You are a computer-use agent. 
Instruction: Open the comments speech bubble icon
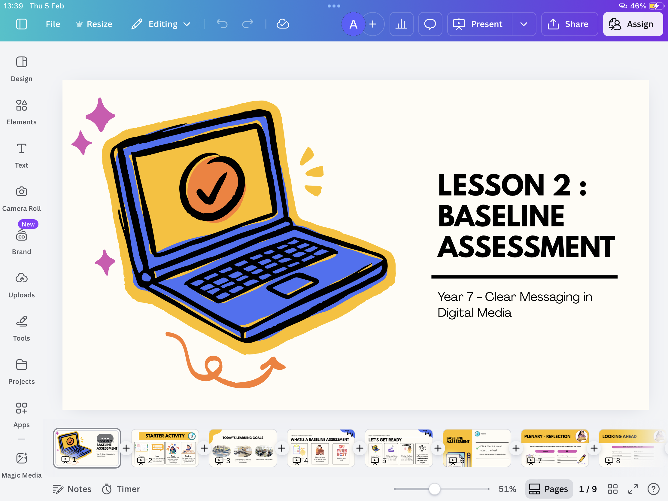click(430, 24)
